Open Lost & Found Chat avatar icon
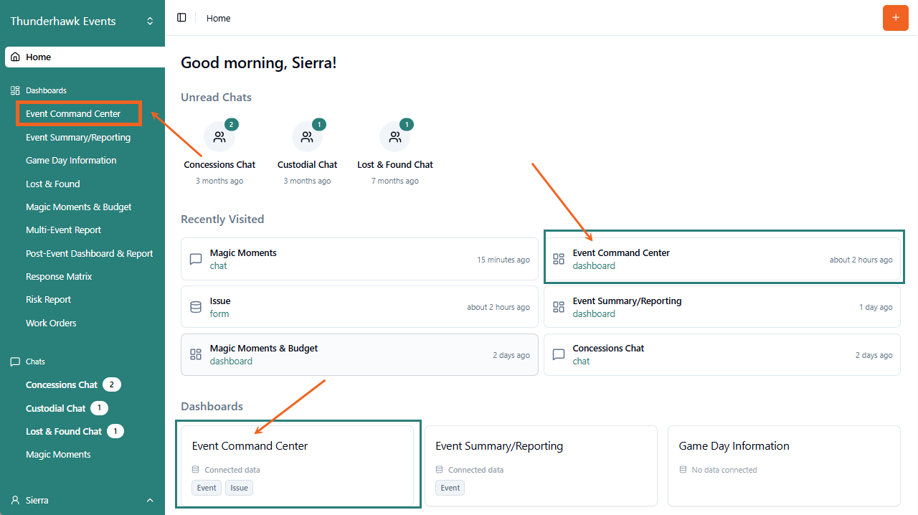Screen dimensions: 918x515 tap(394, 137)
